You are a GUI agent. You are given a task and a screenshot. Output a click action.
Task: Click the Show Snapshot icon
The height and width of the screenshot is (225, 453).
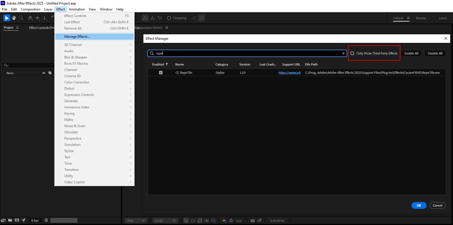[x=260, y=220]
